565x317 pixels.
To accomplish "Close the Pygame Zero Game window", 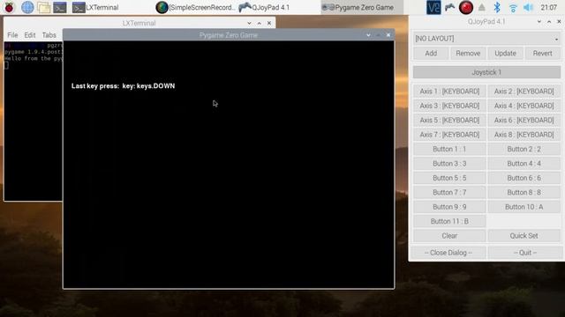I will tap(388, 35).
